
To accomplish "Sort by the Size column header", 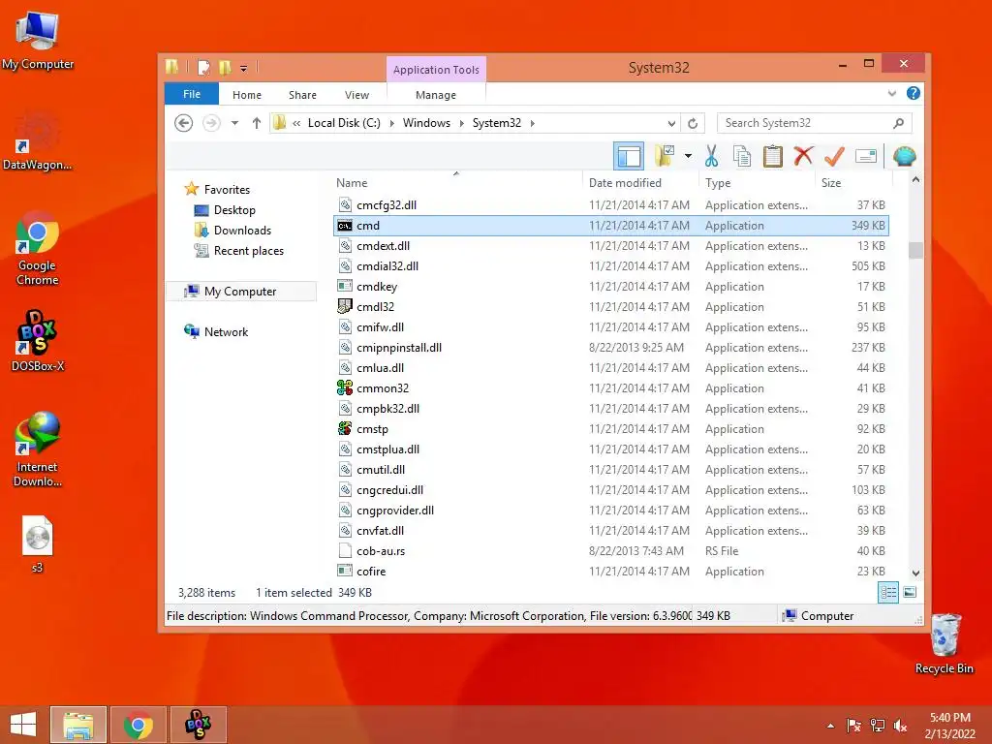I will (x=853, y=182).
